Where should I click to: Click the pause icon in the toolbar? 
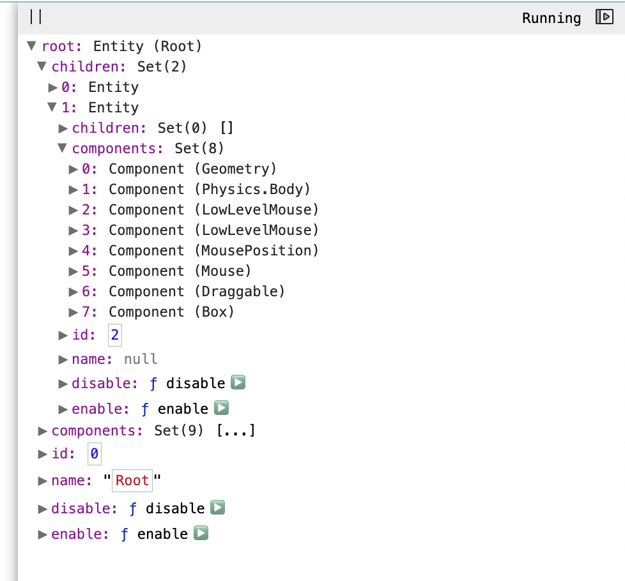coord(36,17)
